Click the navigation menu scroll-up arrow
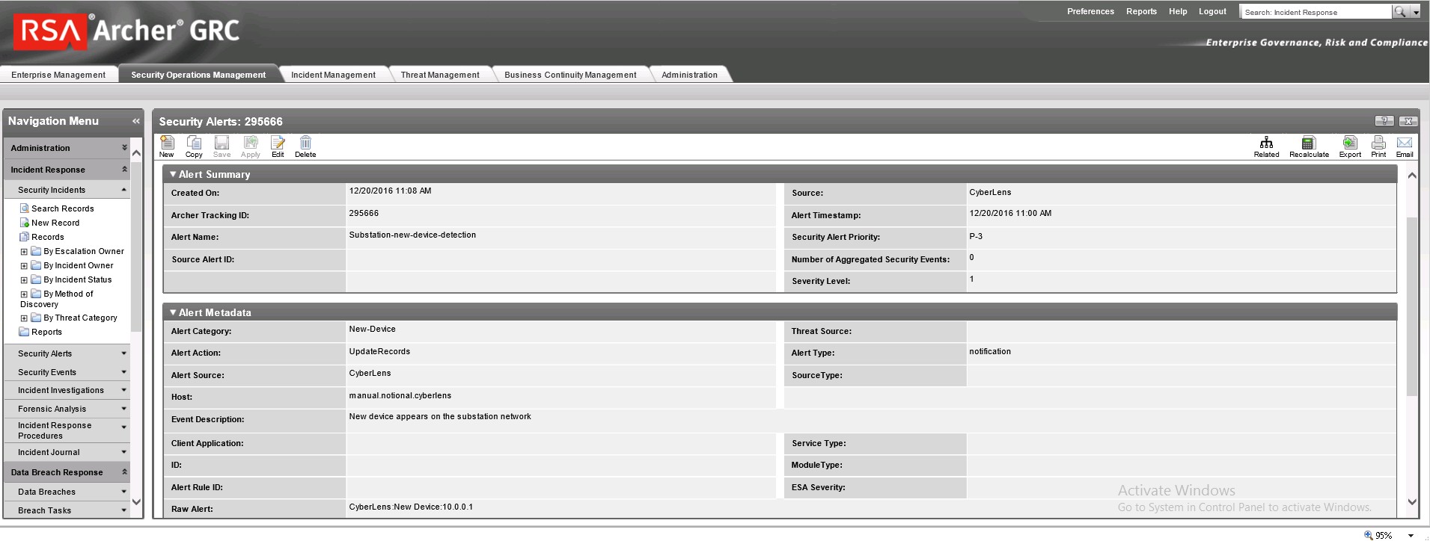 (136, 153)
